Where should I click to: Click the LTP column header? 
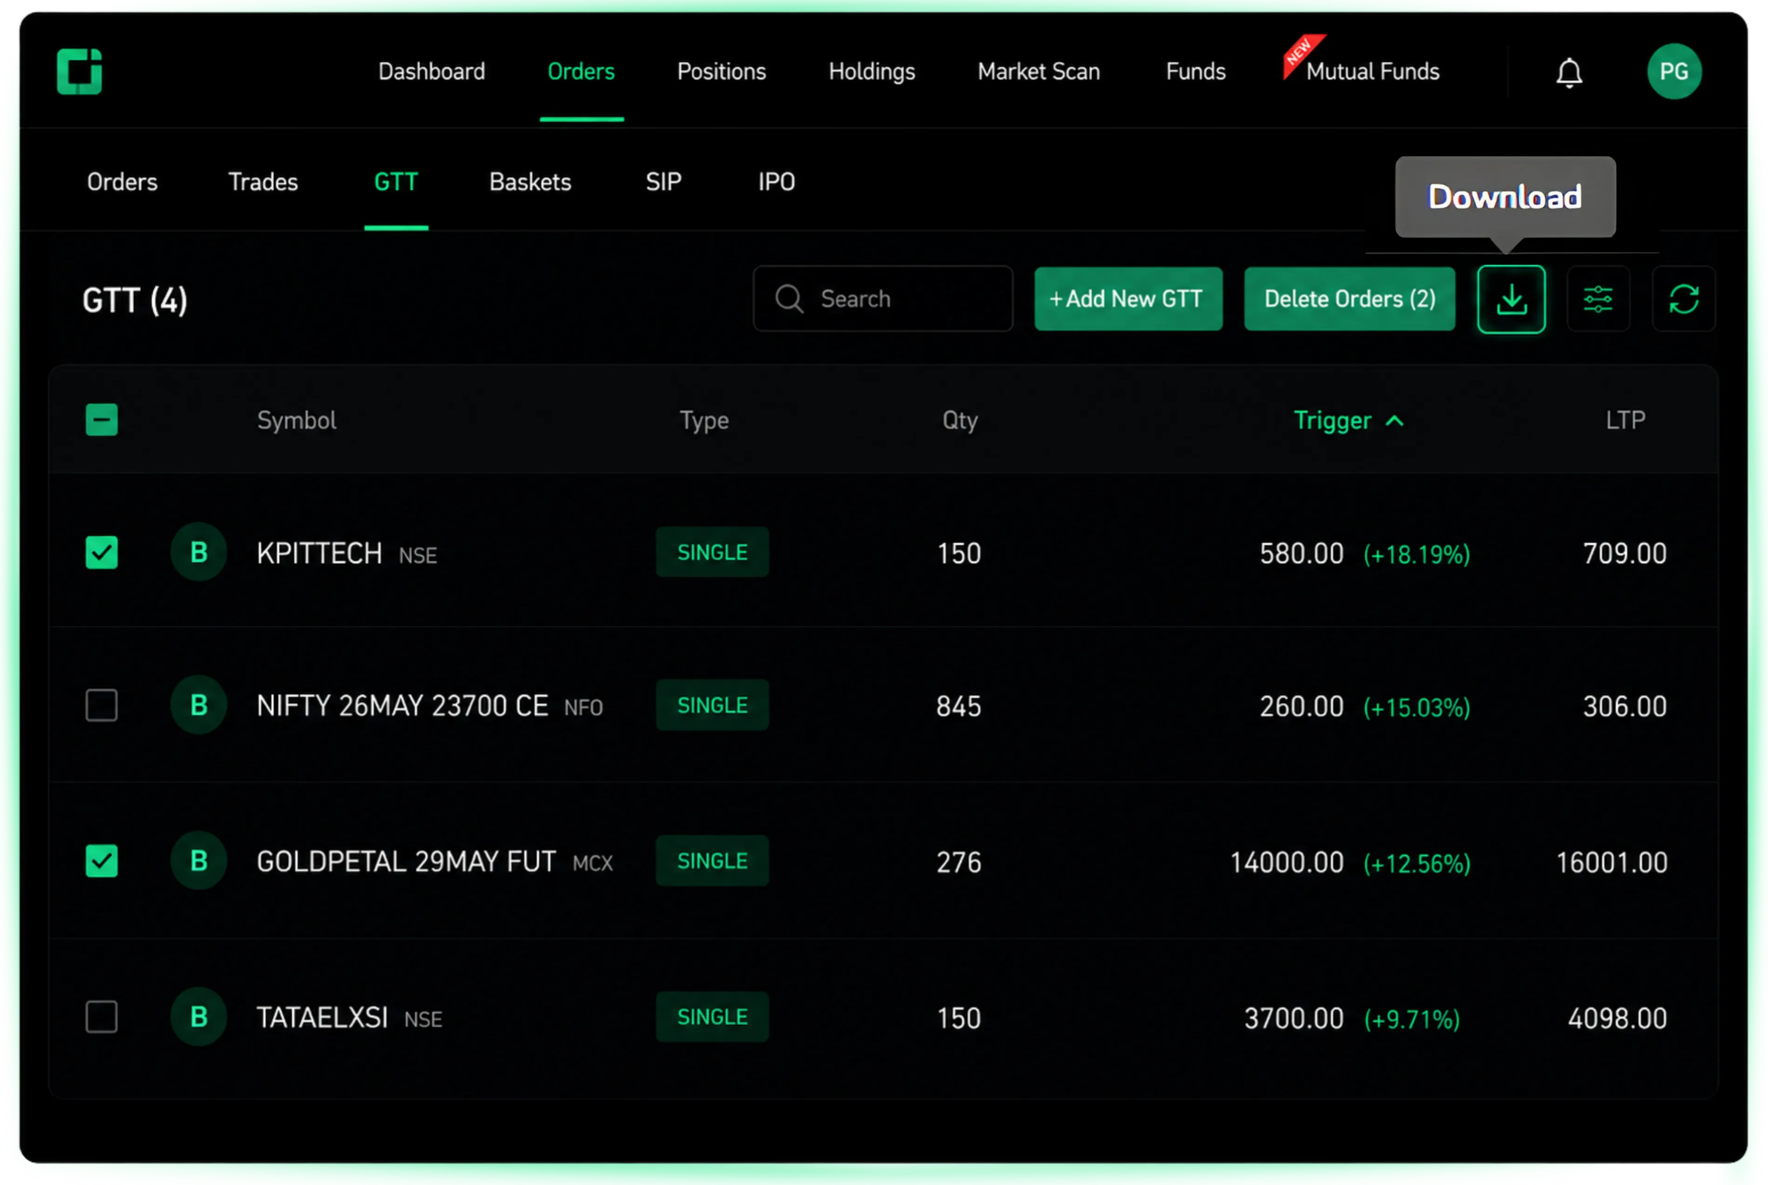coord(1625,420)
